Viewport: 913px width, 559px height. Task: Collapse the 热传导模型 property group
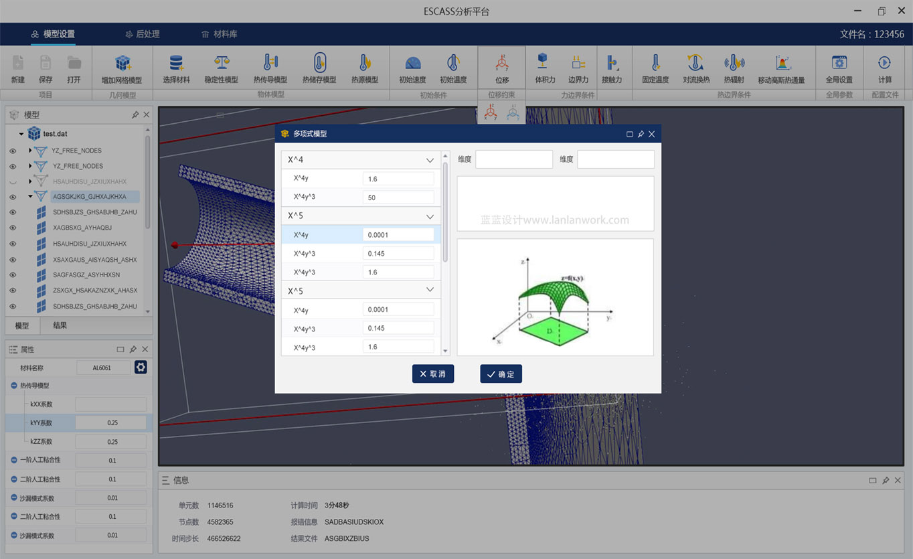coord(14,386)
